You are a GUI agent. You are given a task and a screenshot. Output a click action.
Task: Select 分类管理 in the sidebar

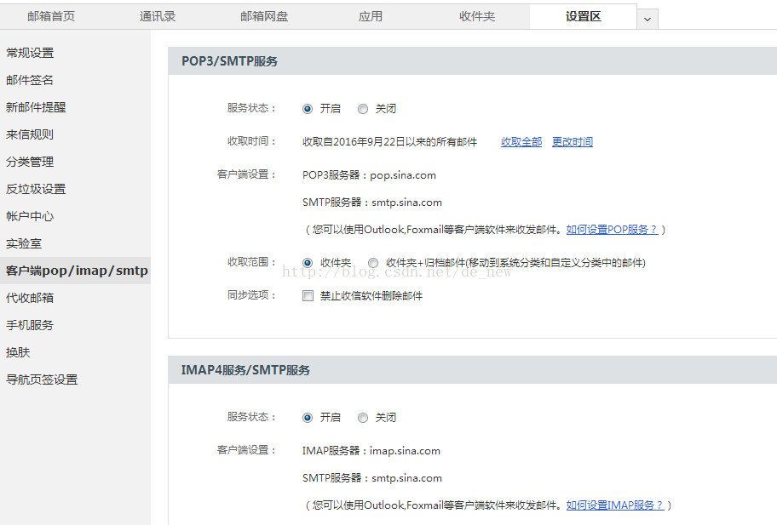click(x=30, y=162)
